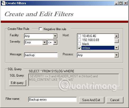Check the 192.168.0.69 host checkbox
Viewport: 129px width, 108px height.
[x=79, y=40]
